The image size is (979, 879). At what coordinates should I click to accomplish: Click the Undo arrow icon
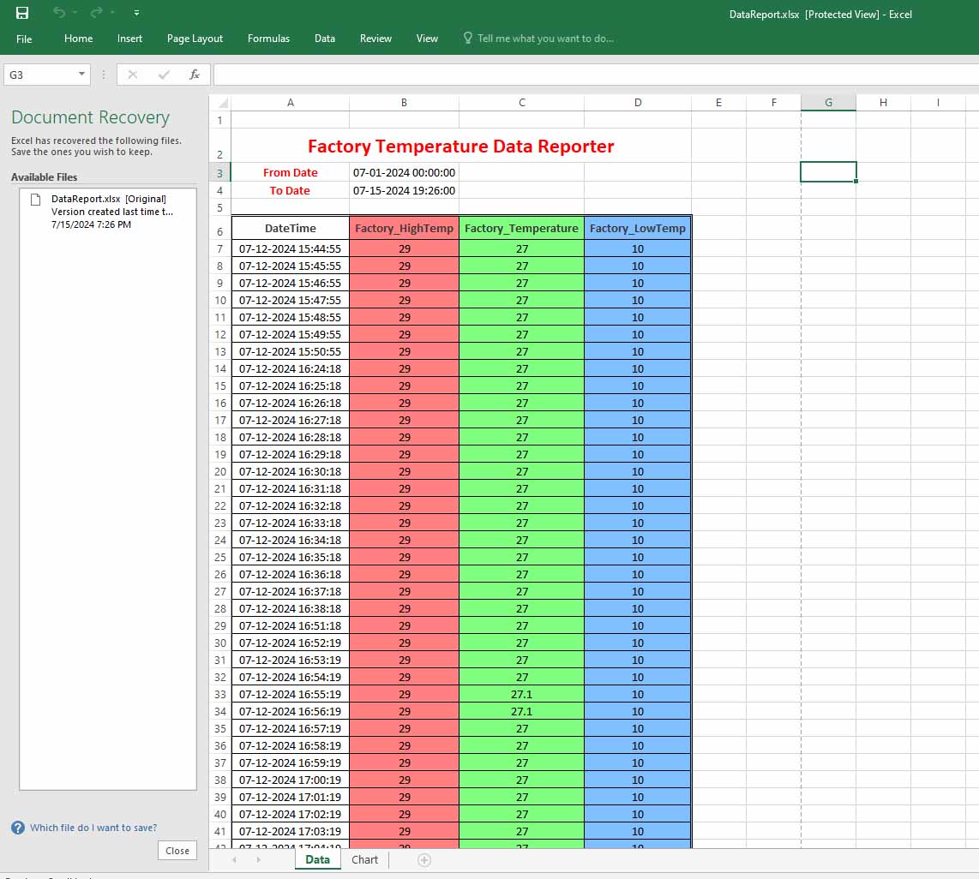[58, 13]
